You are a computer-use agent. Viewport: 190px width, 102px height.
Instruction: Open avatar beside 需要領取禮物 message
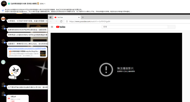point(3,27)
